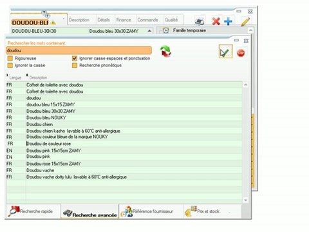309x232 pixels.
Task: Sort results by the Description column header
Action: (x=38, y=77)
